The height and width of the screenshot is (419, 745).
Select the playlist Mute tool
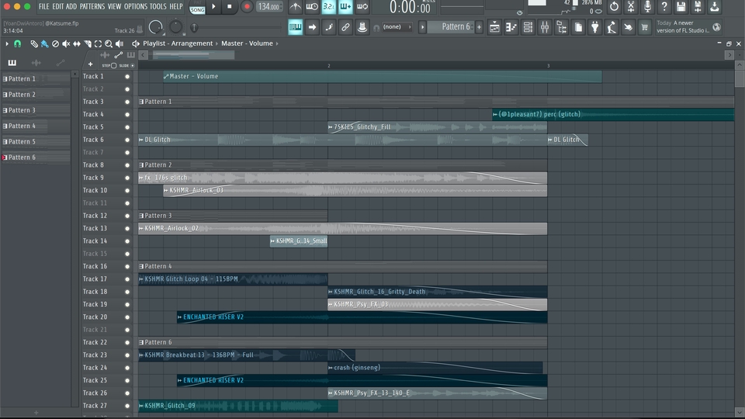[66, 43]
